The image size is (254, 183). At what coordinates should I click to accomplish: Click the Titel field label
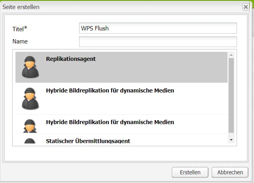[x=19, y=28]
